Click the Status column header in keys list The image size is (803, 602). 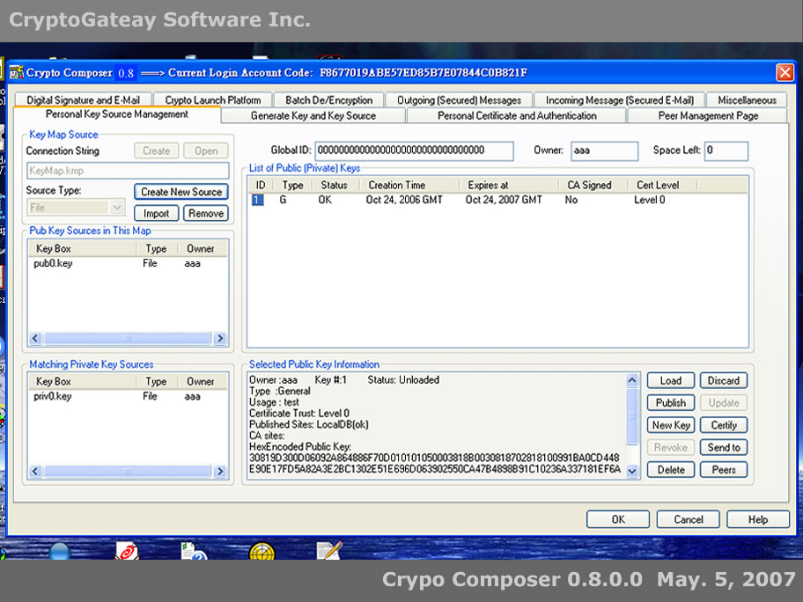(336, 185)
